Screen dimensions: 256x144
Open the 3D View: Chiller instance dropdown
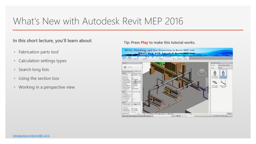click(x=128, y=71)
